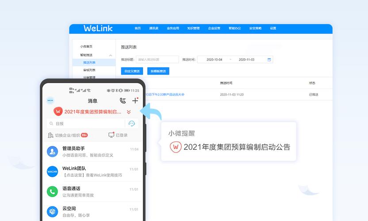This screenshot has height=221, width=368.
Task: Open the WeLink团队 conversation title
Action: click(x=74, y=168)
